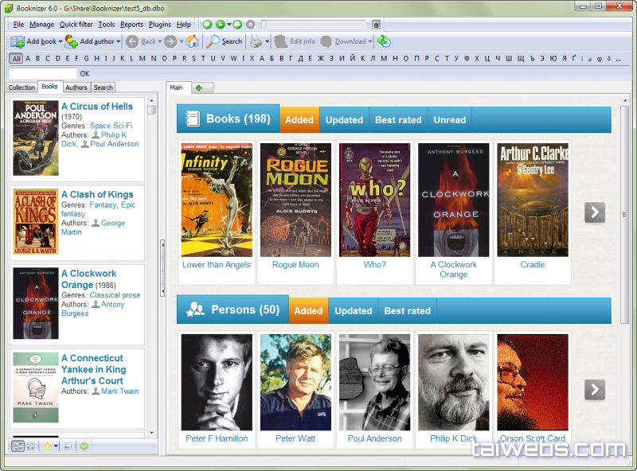Viewport: 637px width, 471px height.
Task: Select the Rogue Moon book cover thumbnail
Action: pos(295,200)
